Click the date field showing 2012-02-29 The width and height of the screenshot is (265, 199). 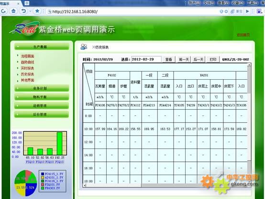146,59
